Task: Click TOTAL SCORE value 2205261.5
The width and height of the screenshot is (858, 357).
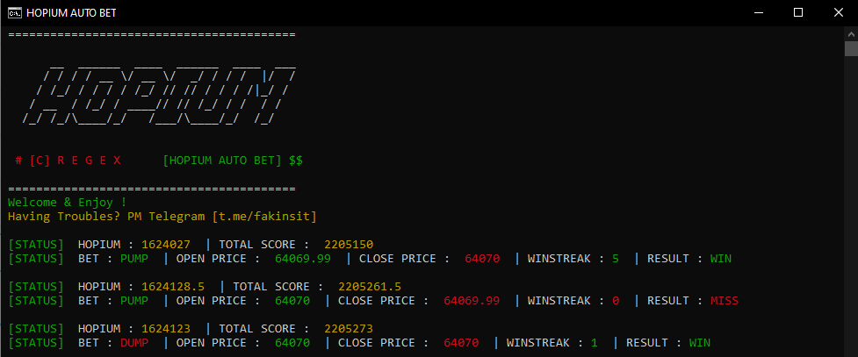Action: 370,287
